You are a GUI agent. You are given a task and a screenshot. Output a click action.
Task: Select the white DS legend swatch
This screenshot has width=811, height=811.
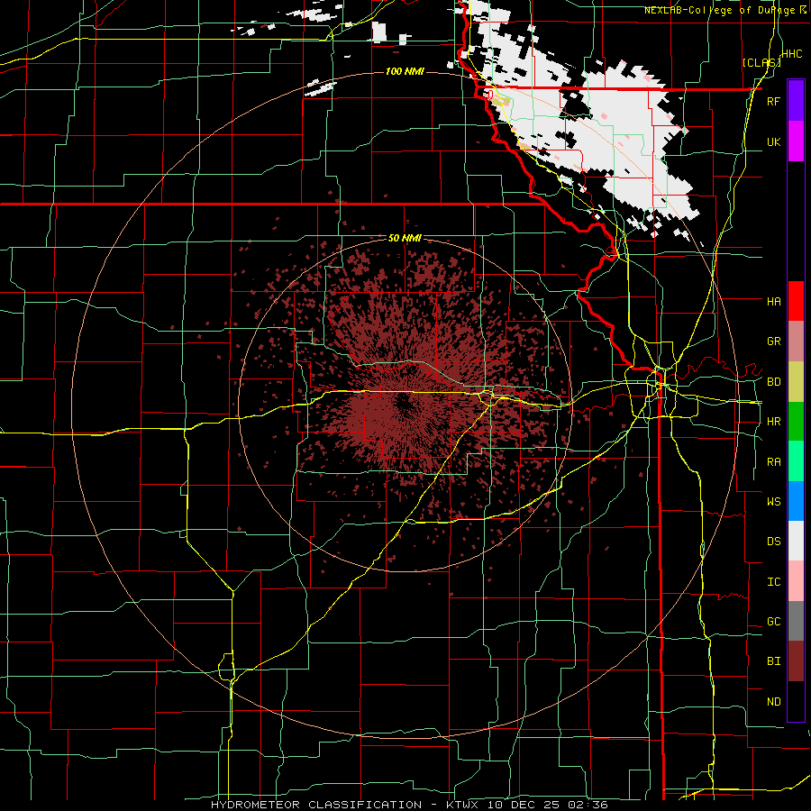tap(796, 541)
